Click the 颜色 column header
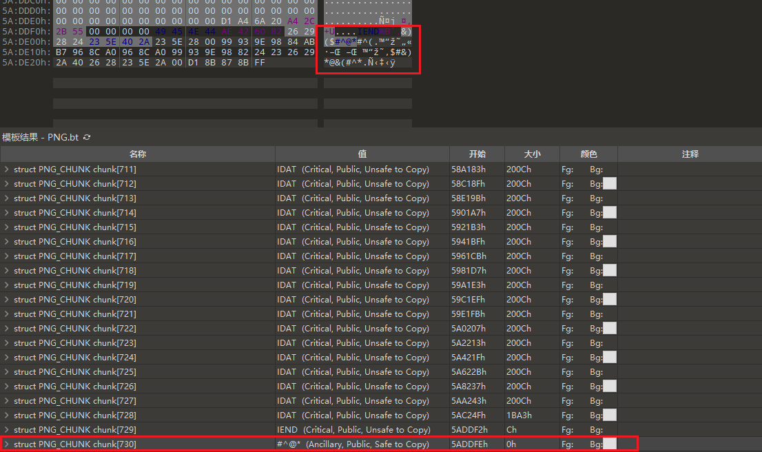Image resolution: width=762 pixels, height=452 pixels. (x=588, y=154)
